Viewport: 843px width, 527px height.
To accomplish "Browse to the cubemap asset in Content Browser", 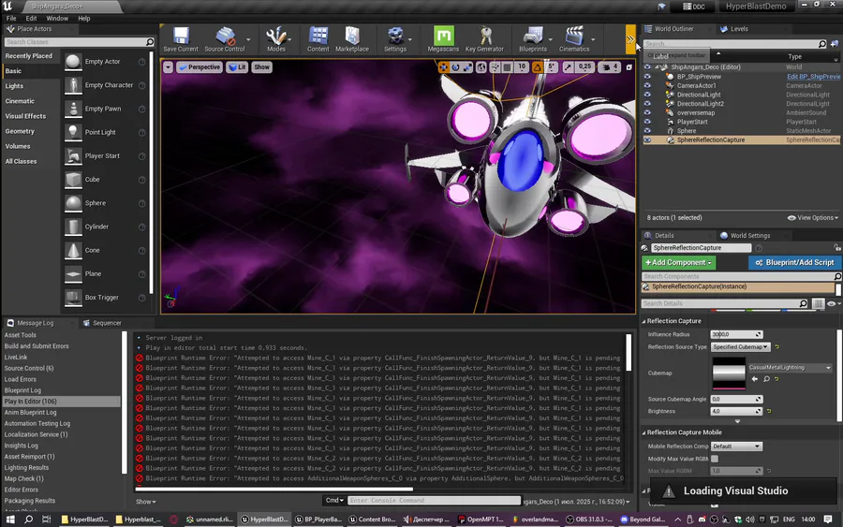I will 766,379.
